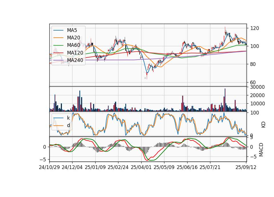Click the 25/09/12 date axis label
Screen dimensions: 274x197
pyautogui.click(x=246, y=167)
